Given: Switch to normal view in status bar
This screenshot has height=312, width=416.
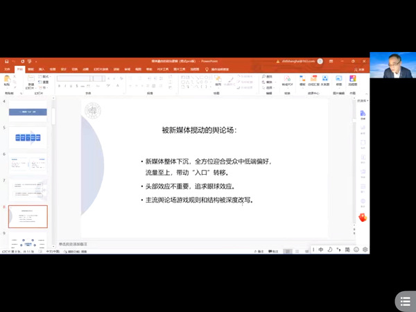Looking at the screenshot, I should click(288, 251).
